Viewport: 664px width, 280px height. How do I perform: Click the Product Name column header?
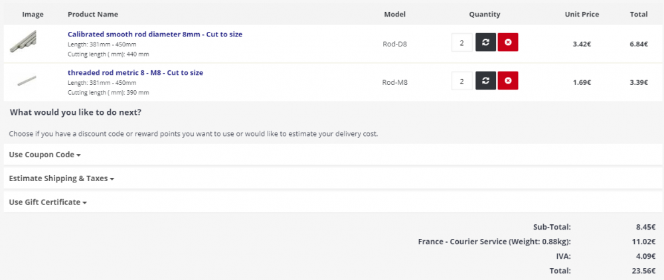(93, 14)
